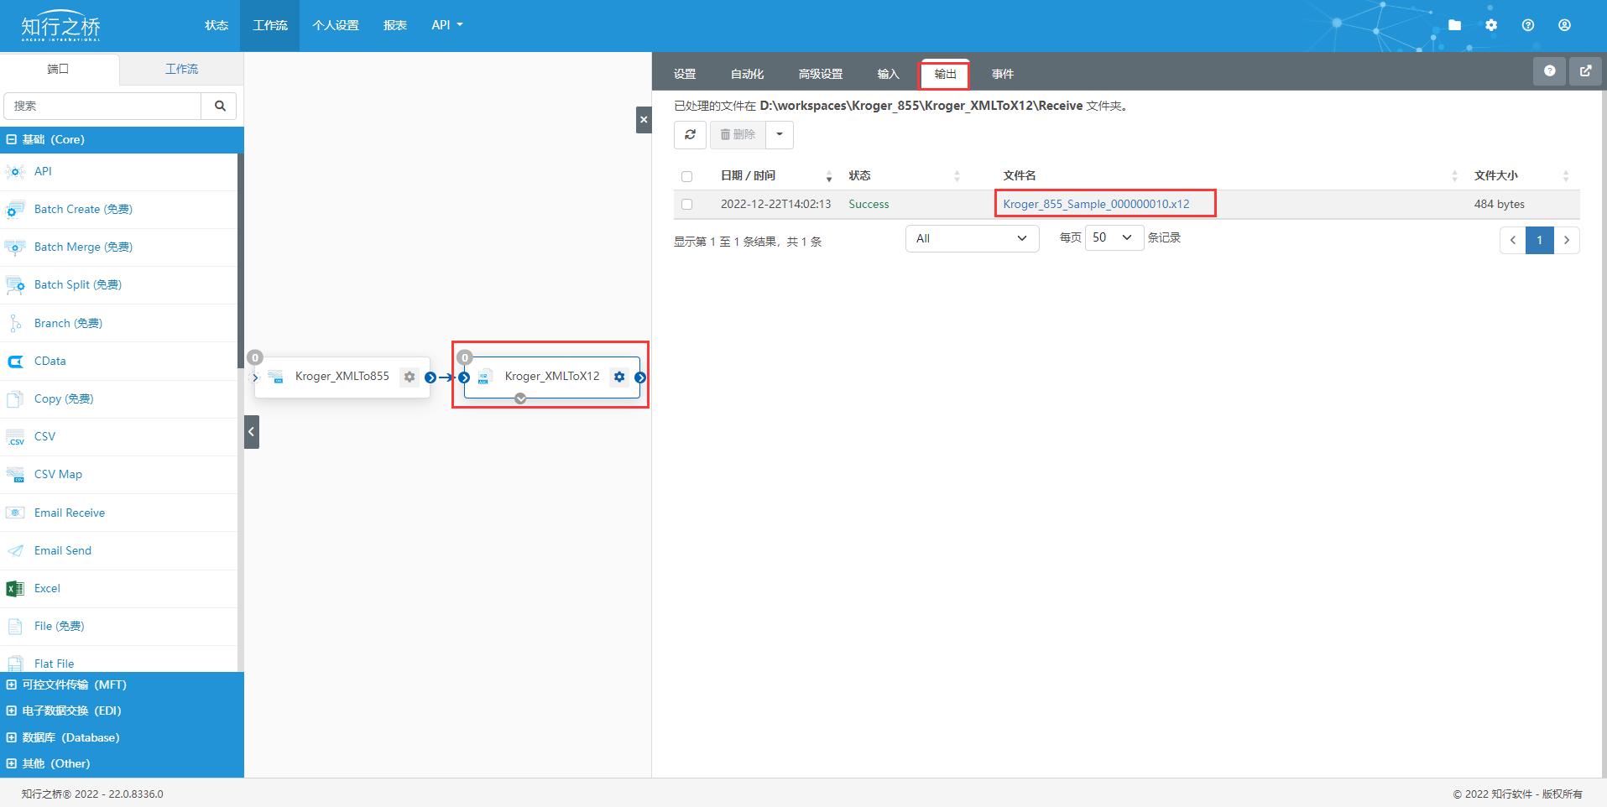Click the refresh icon in output panel
Image resolution: width=1607 pixels, height=807 pixels.
pos(690,134)
